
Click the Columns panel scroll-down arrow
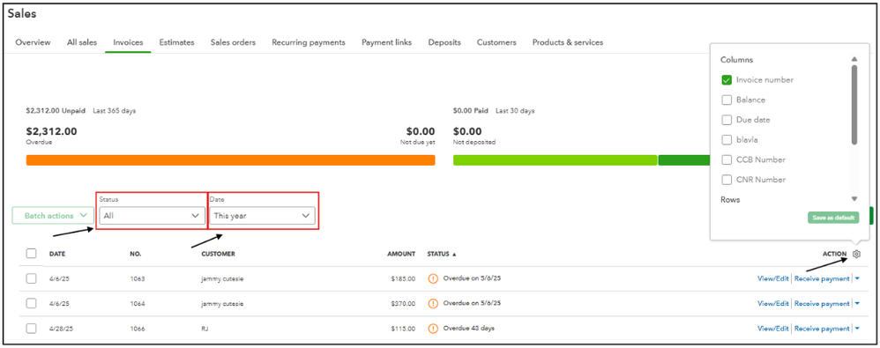854,198
